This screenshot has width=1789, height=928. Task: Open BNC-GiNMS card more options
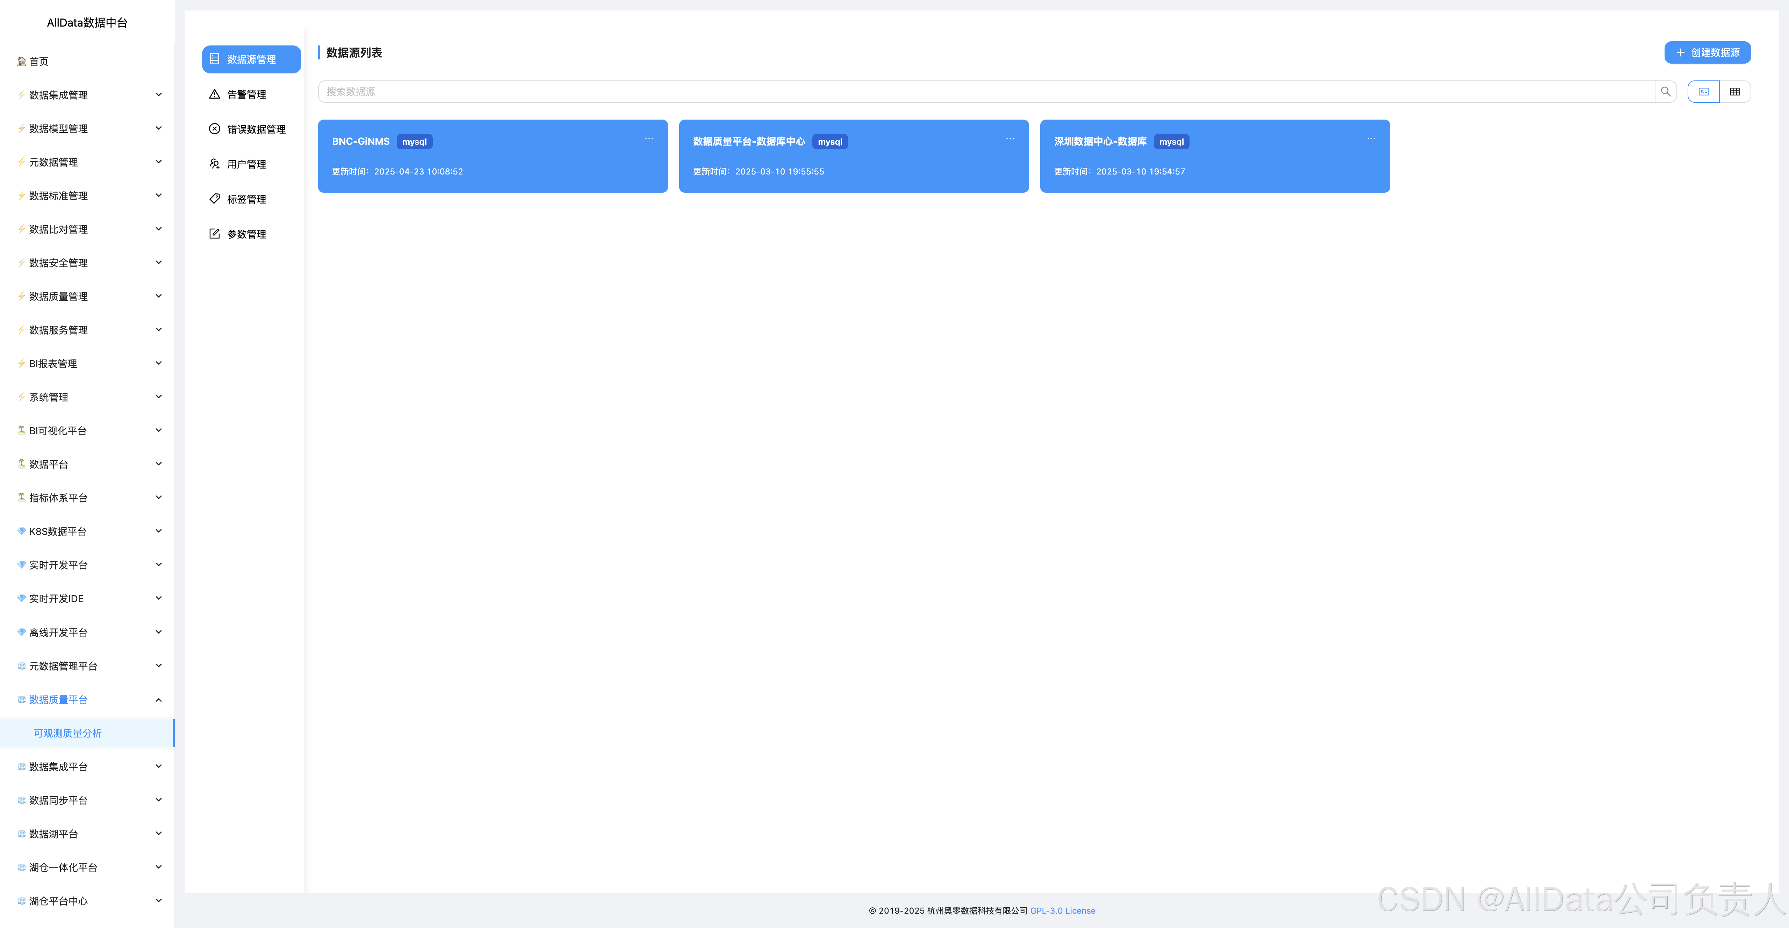(649, 139)
